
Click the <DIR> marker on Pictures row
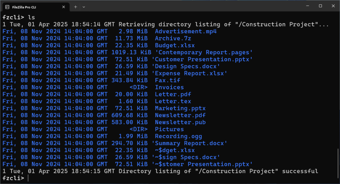(x=138, y=129)
